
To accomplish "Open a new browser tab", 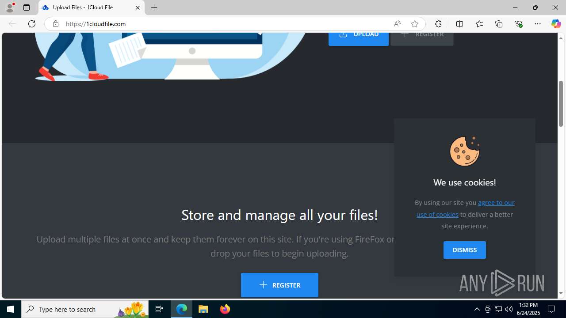I will [154, 8].
